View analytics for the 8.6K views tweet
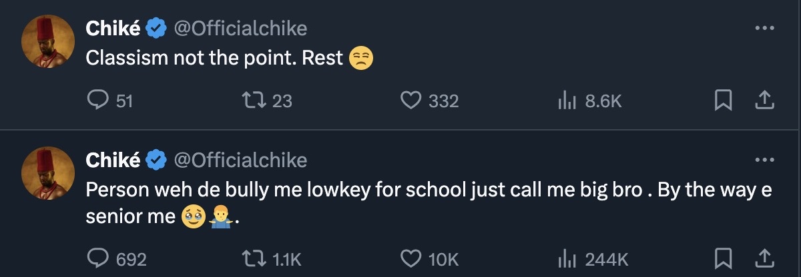The height and width of the screenshot is (277, 801). pyautogui.click(x=567, y=101)
